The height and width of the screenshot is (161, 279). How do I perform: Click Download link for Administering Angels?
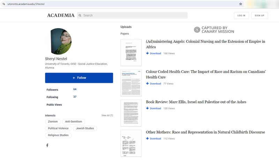[x=155, y=53]
